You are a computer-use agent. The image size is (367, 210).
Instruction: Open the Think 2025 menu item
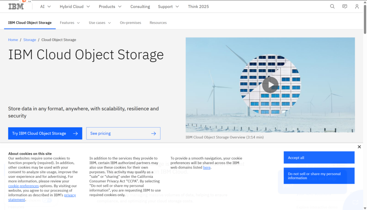pos(198,6)
